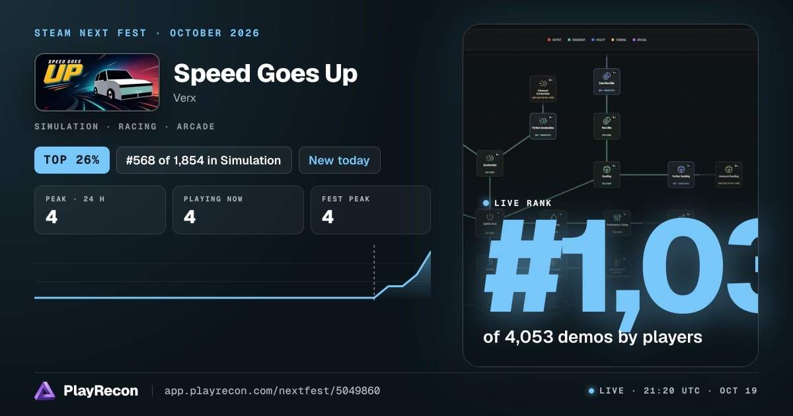Click the LIVE RANK label
This screenshot has height=416, width=793.
(x=523, y=203)
